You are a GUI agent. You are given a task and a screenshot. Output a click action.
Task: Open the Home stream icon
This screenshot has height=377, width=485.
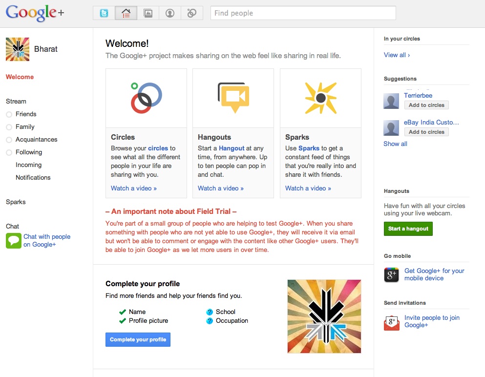point(126,13)
